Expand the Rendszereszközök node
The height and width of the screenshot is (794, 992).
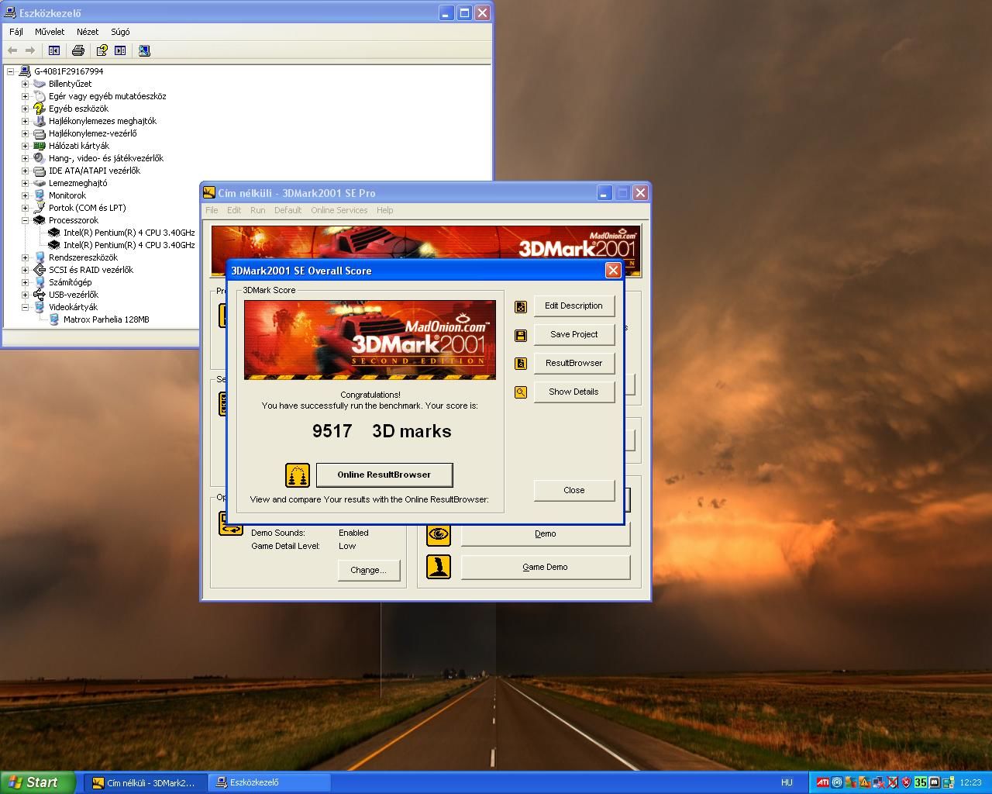[x=25, y=257]
